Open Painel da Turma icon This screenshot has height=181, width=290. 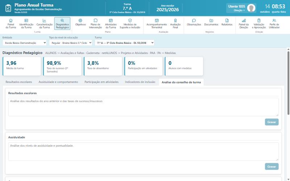coord(11,24)
